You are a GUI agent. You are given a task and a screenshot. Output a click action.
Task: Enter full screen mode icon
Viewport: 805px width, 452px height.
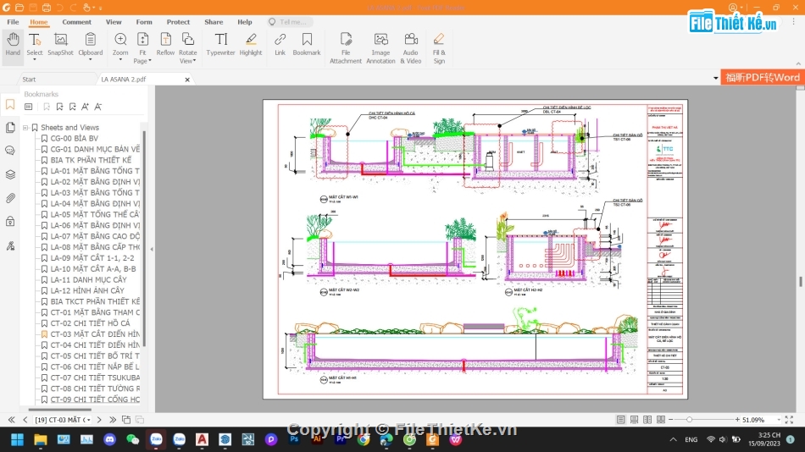coord(789,420)
